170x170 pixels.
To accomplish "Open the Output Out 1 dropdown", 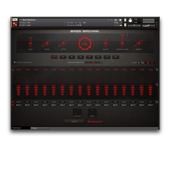I will [43, 23].
